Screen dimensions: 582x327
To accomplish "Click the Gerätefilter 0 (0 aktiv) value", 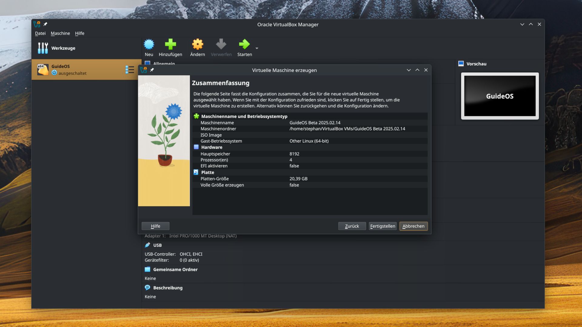I will tap(189, 260).
